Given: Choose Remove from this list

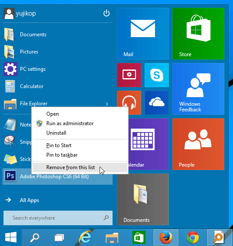Looking at the screenshot, I should (80, 167).
